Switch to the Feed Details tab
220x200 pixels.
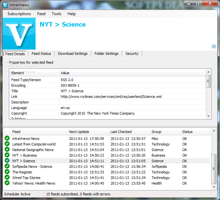[15, 54]
